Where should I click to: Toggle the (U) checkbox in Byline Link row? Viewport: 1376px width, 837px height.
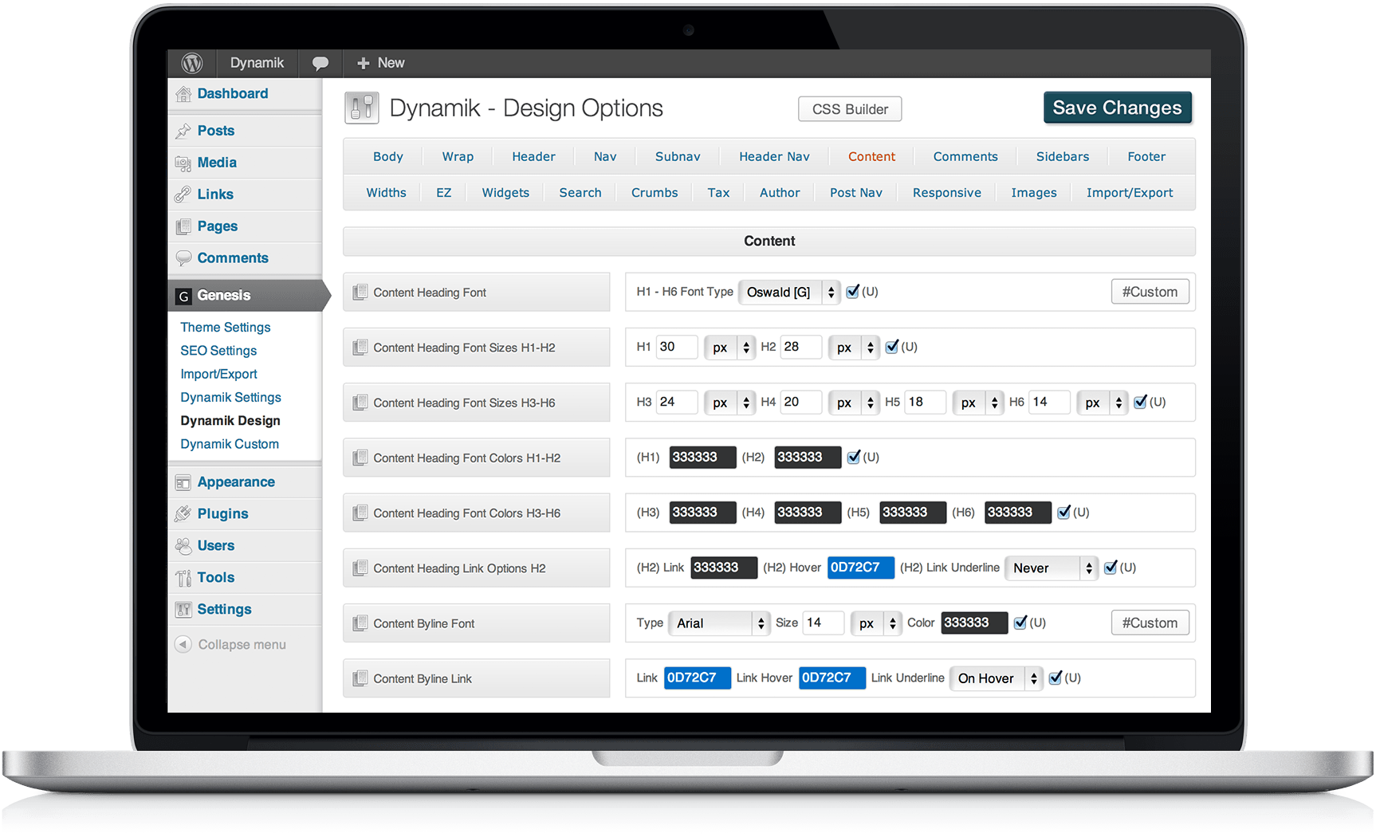click(x=1056, y=678)
